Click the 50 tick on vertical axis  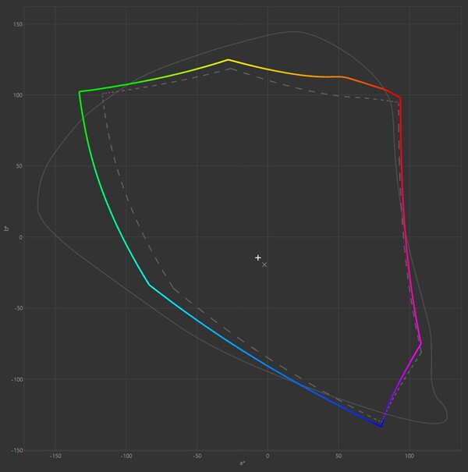pos(19,166)
